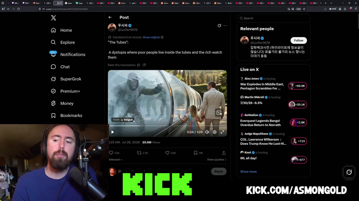Open Explore in the sidebar
Viewport: 359px width, 201px height.
[x=63, y=42]
